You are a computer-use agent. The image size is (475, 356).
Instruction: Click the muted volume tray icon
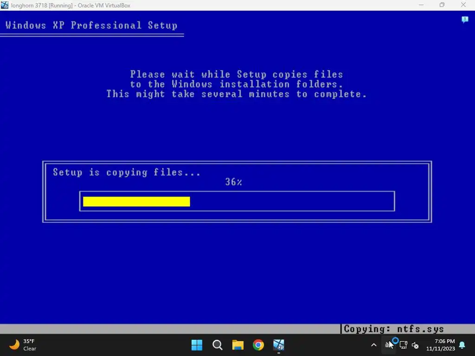(415, 345)
